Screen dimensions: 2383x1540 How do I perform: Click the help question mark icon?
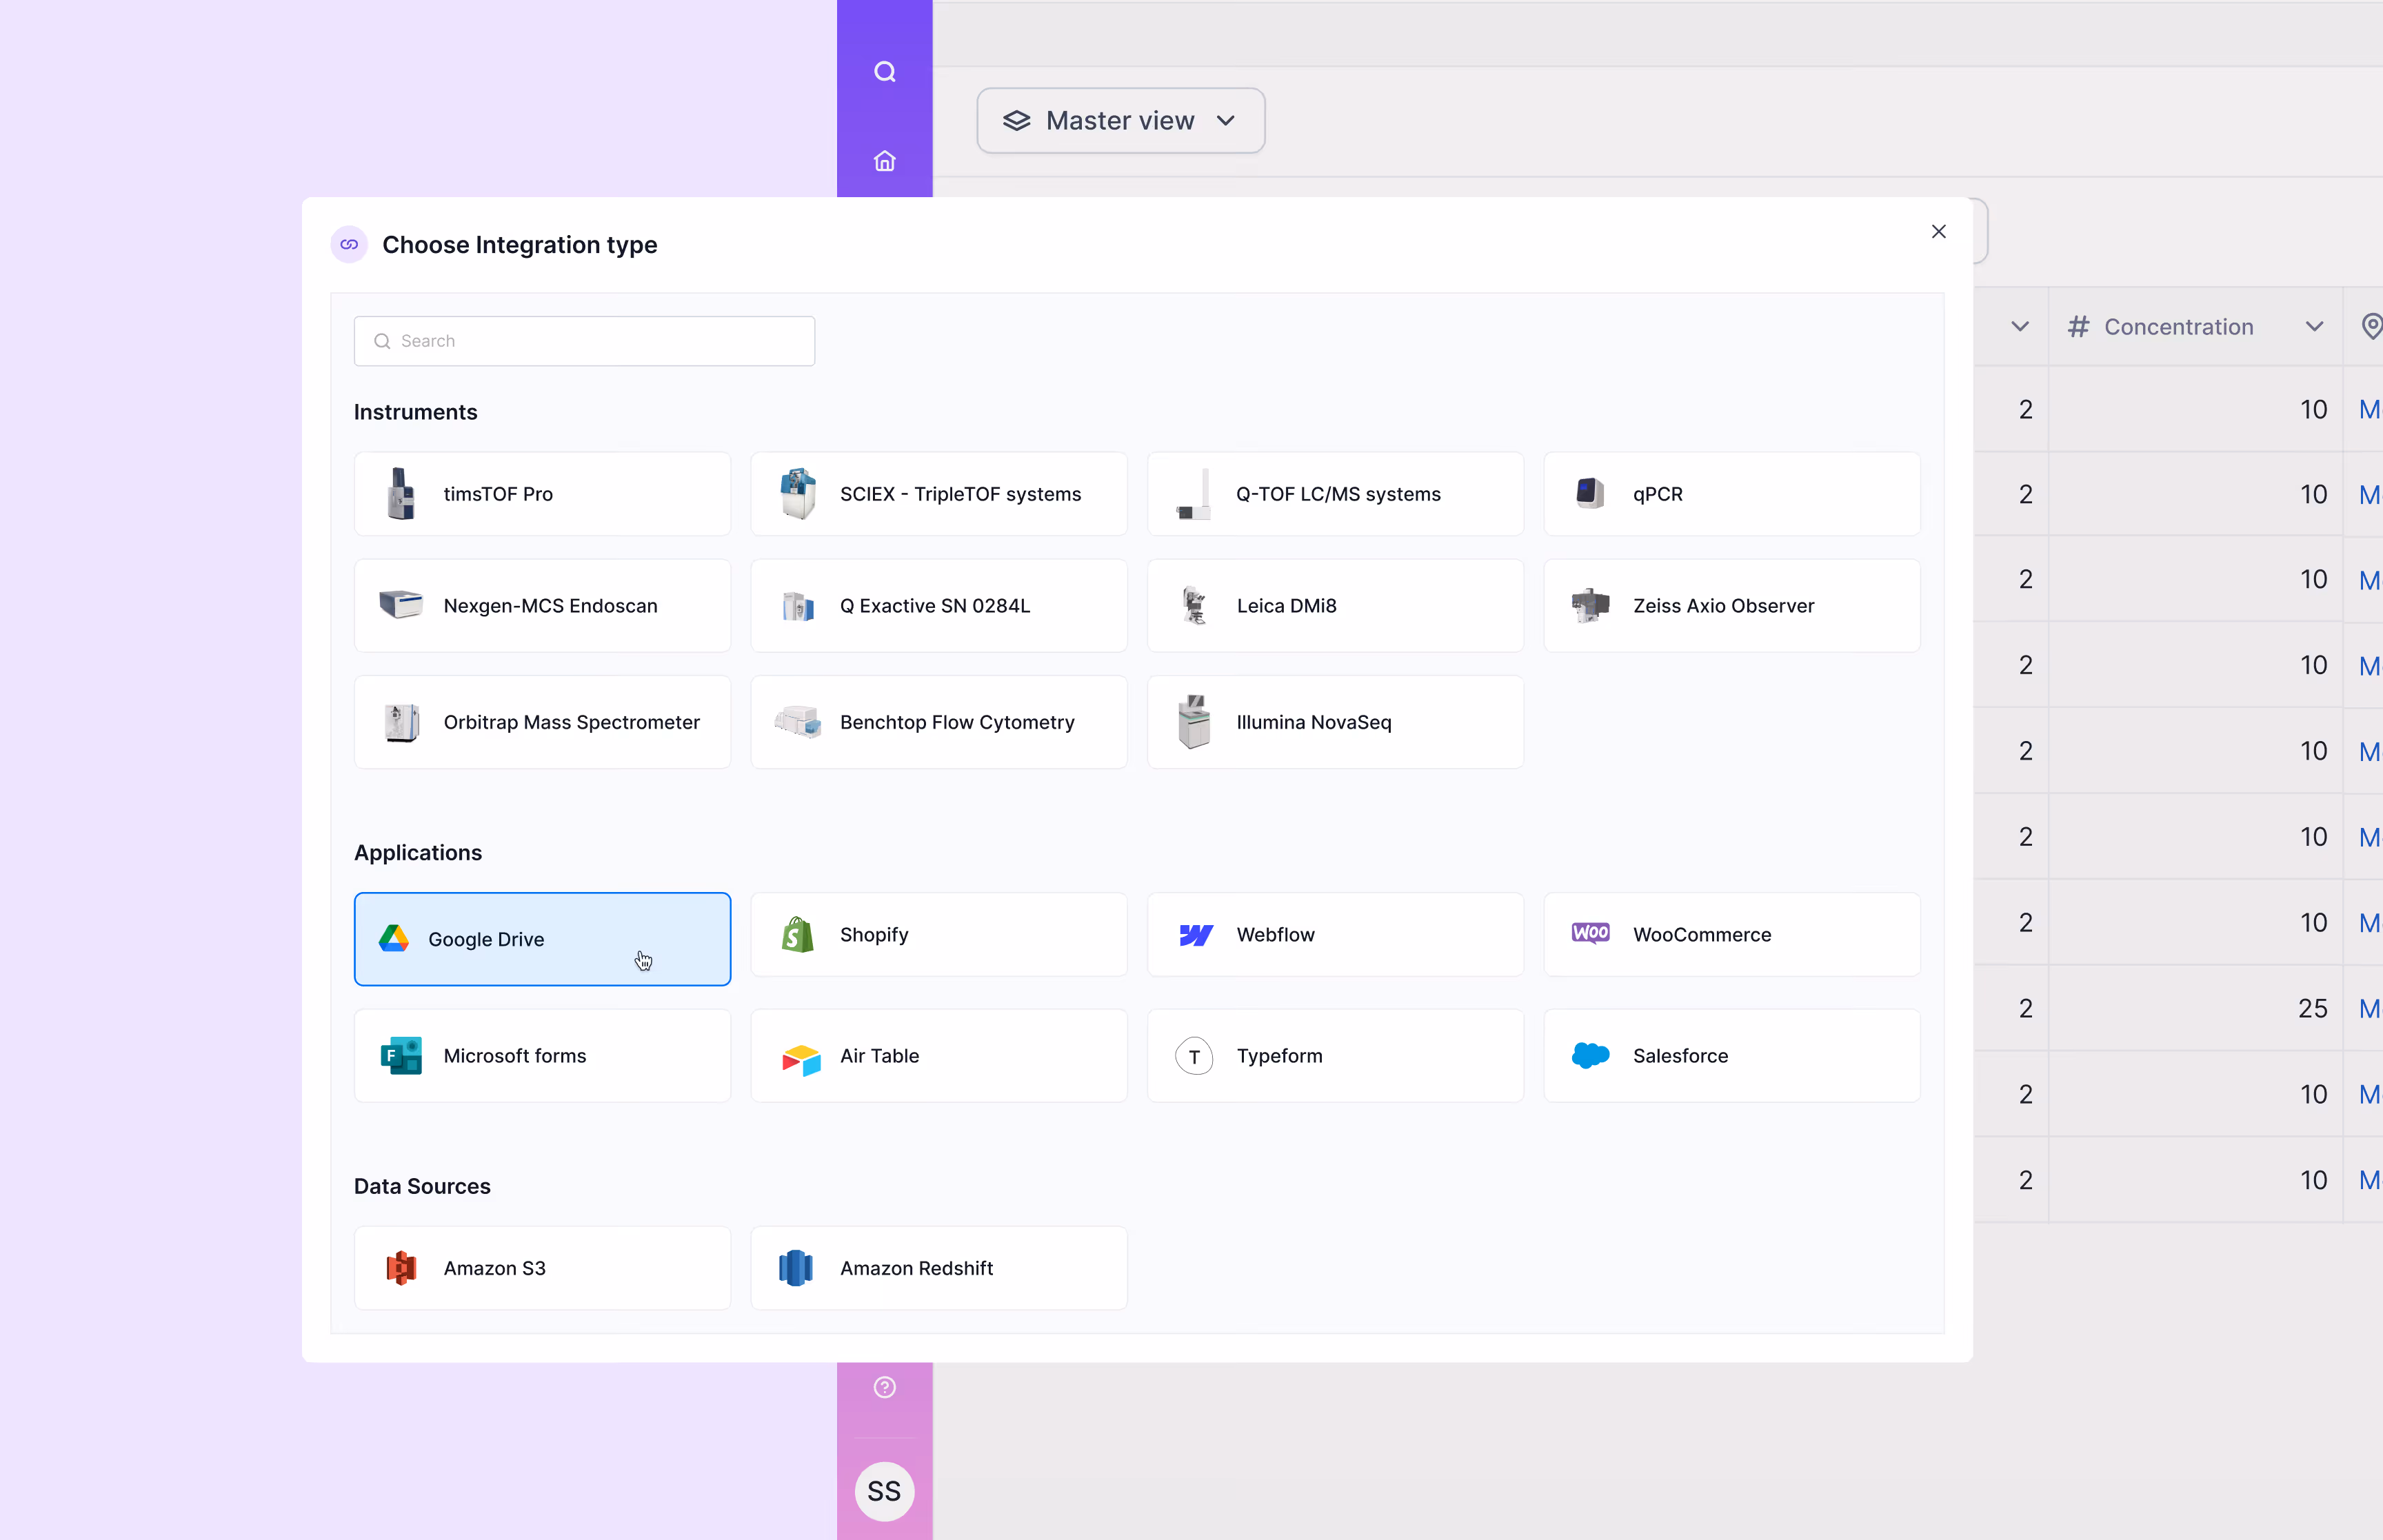click(x=884, y=1387)
